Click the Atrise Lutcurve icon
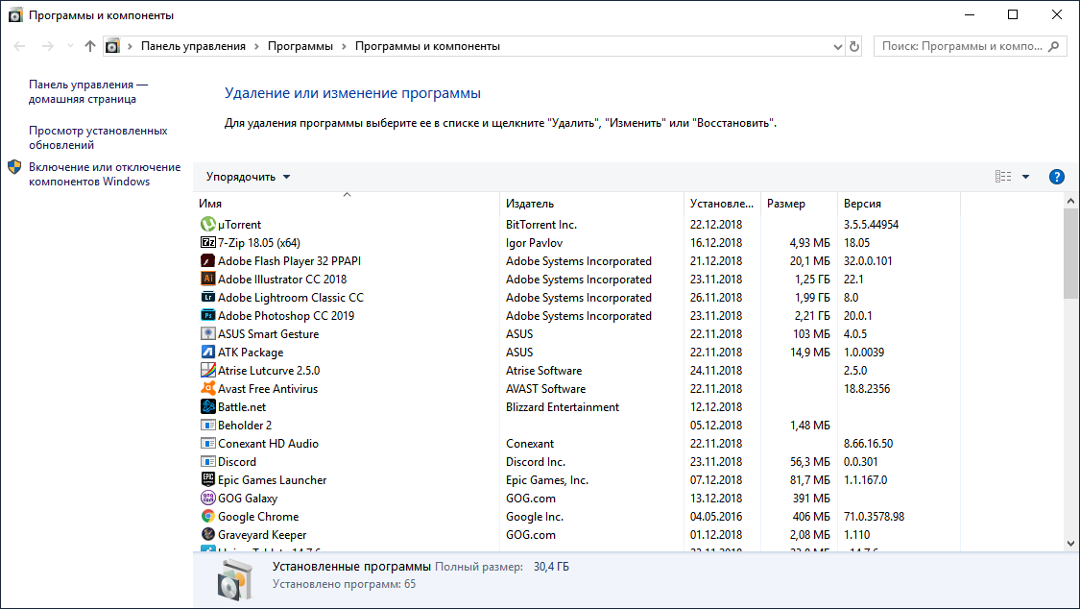 207,370
